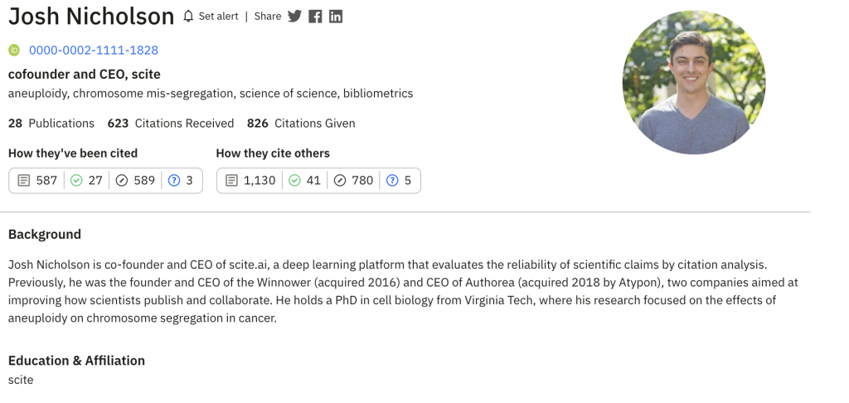Click the 826 Citations Given count
Image resolution: width=849 pixels, height=403 pixels.
(x=301, y=124)
